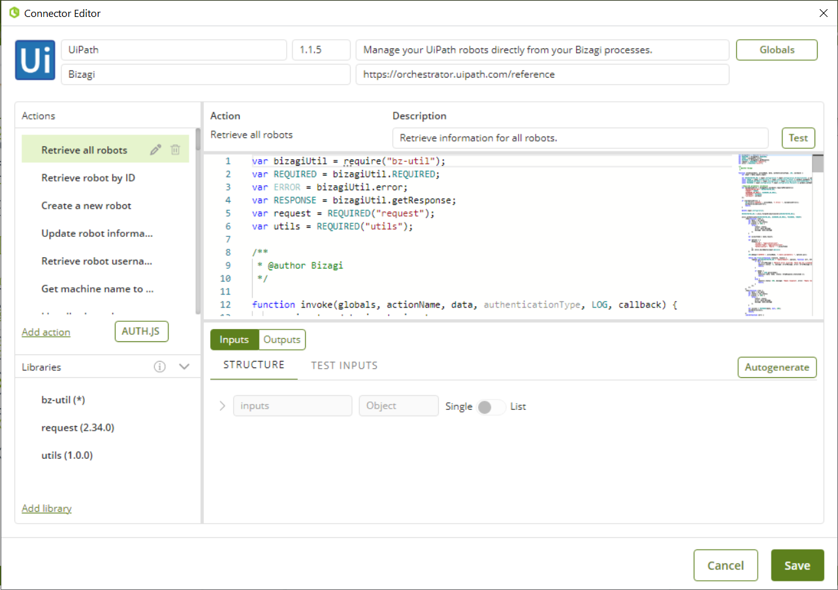Click the code minimap preview
Viewport: 838px width, 590px height.
(x=775, y=235)
